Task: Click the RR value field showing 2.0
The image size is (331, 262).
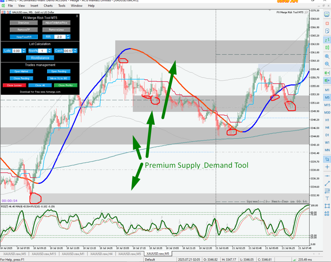Action: [x=60, y=37]
